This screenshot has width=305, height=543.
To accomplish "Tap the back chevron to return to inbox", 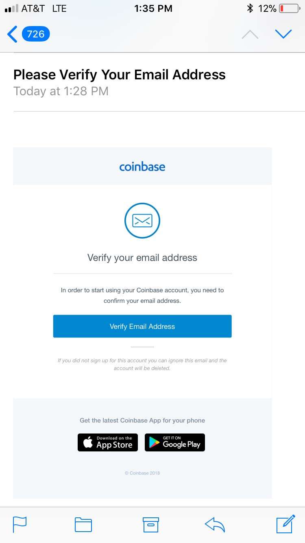I will pyautogui.click(x=13, y=34).
